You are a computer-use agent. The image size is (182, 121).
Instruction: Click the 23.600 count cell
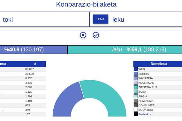click(x=29, y=74)
